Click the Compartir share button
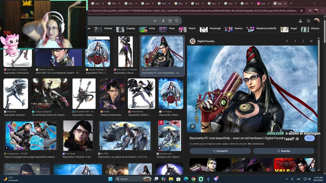The image size is (326, 183). pyautogui.click(x=220, y=151)
